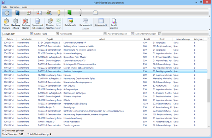Open the Alle Unternehmungen dropdown

(160, 34)
